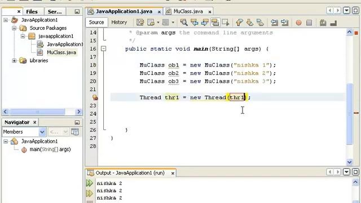Click the Back navigation toolbar icon

(x=151, y=23)
